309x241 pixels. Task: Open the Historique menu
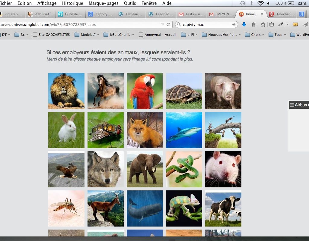(72, 3)
